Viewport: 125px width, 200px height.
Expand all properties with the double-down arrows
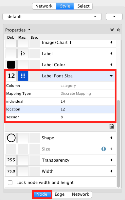(x=112, y=30)
